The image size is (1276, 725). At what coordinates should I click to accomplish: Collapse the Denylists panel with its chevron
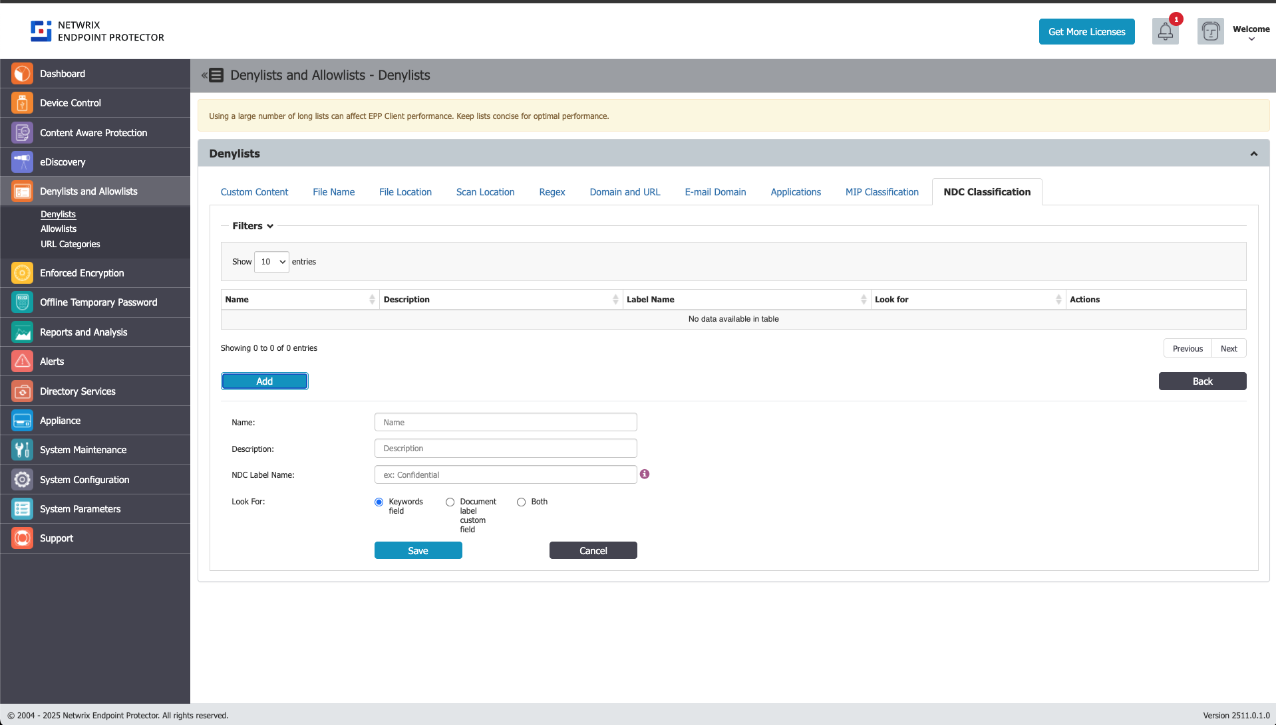1253,154
